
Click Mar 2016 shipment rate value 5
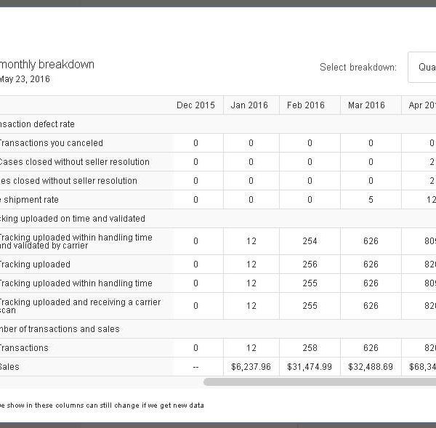[371, 200]
